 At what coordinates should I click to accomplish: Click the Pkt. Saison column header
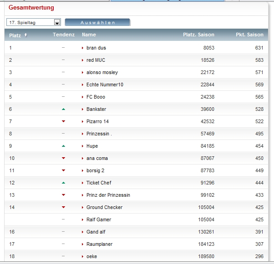249,35
